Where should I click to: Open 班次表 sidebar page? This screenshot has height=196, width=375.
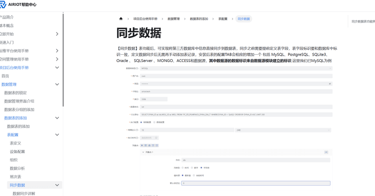tap(16, 177)
